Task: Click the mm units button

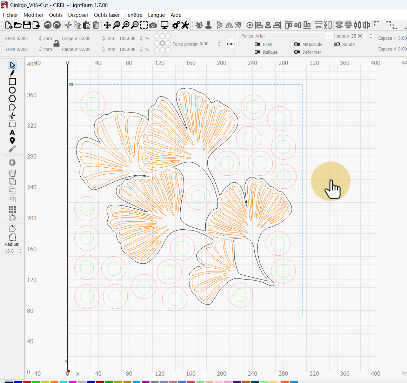Action: [x=231, y=44]
